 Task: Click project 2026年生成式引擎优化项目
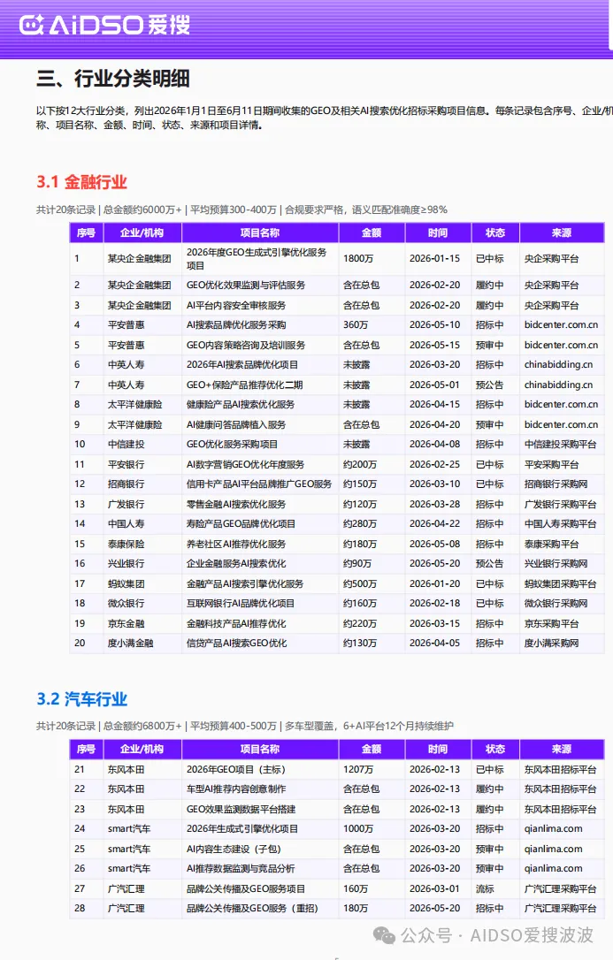[242, 828]
